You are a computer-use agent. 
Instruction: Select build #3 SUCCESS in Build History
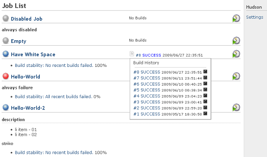(x=147, y=102)
